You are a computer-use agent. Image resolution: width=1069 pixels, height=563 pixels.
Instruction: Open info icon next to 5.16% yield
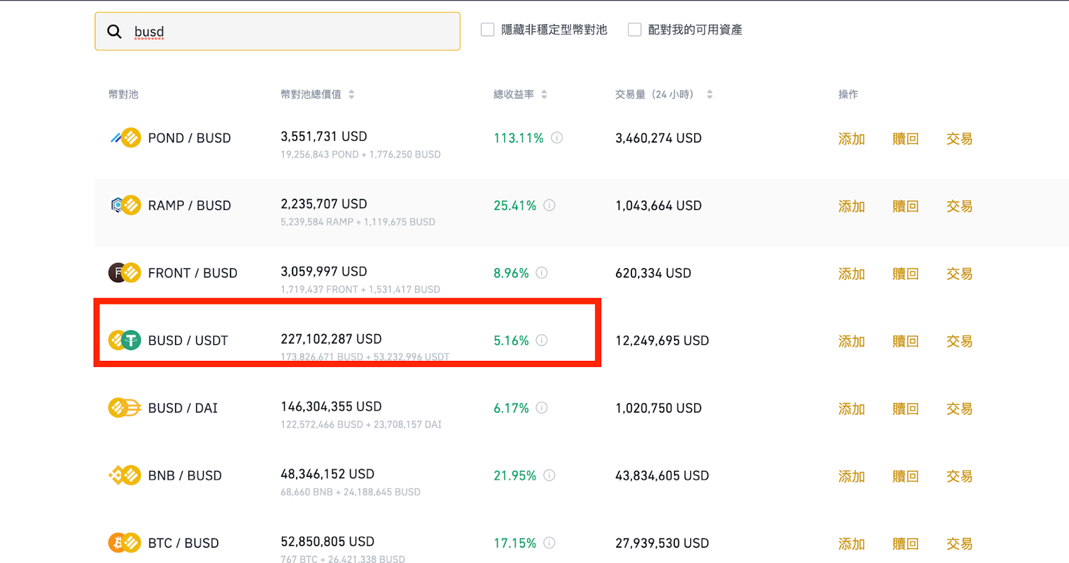pos(542,340)
